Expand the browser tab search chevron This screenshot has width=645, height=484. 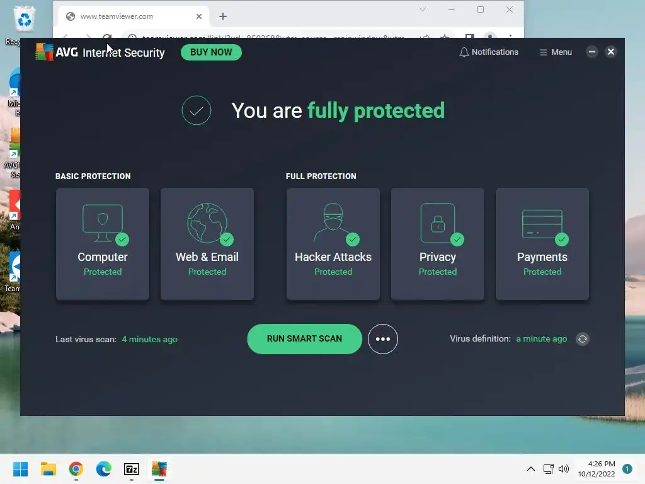[x=423, y=9]
